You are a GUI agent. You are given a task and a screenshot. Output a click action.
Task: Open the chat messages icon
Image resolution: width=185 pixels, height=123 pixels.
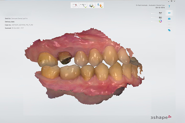pos(169,30)
